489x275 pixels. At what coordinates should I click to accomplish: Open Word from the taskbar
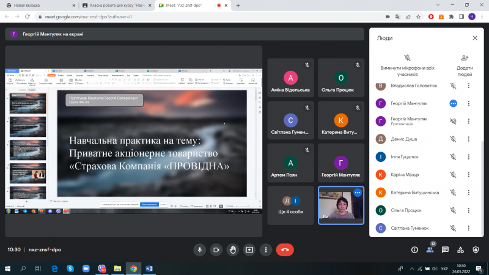(149, 268)
